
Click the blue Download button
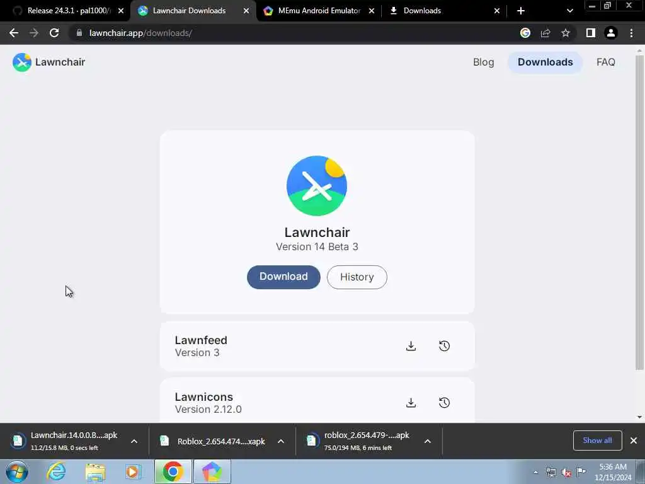[x=283, y=277]
